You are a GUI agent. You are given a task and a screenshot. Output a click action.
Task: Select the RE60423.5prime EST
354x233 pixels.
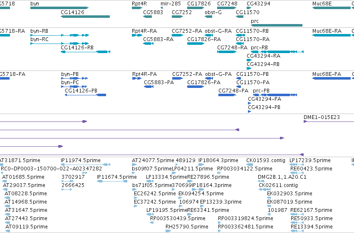pos(297,173)
